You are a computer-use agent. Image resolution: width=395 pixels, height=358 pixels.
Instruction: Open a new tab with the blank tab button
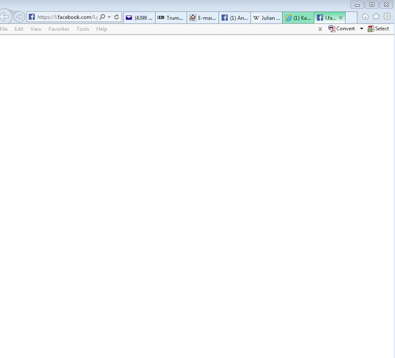[x=351, y=18]
